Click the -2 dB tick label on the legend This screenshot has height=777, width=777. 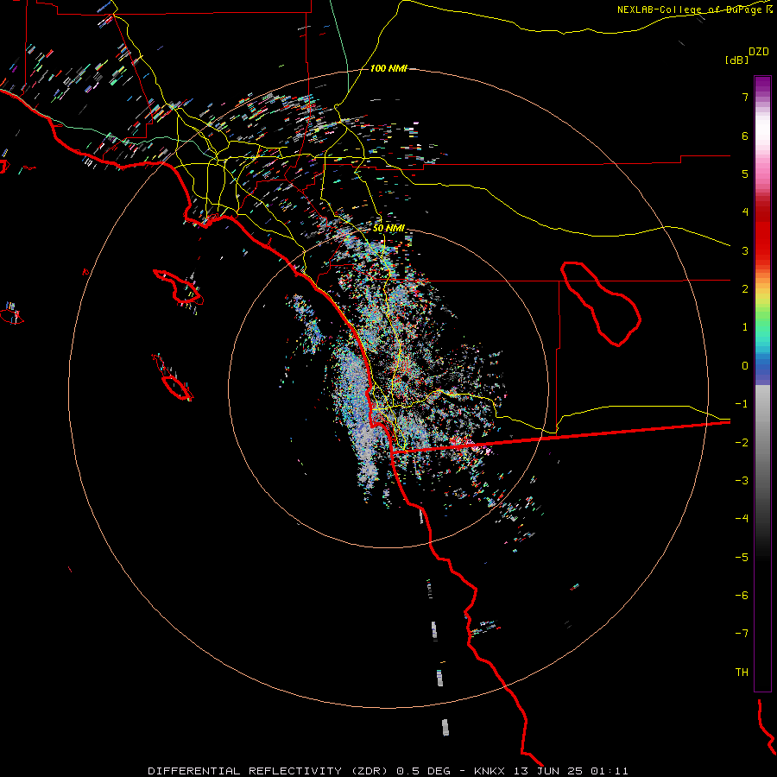[x=742, y=443]
